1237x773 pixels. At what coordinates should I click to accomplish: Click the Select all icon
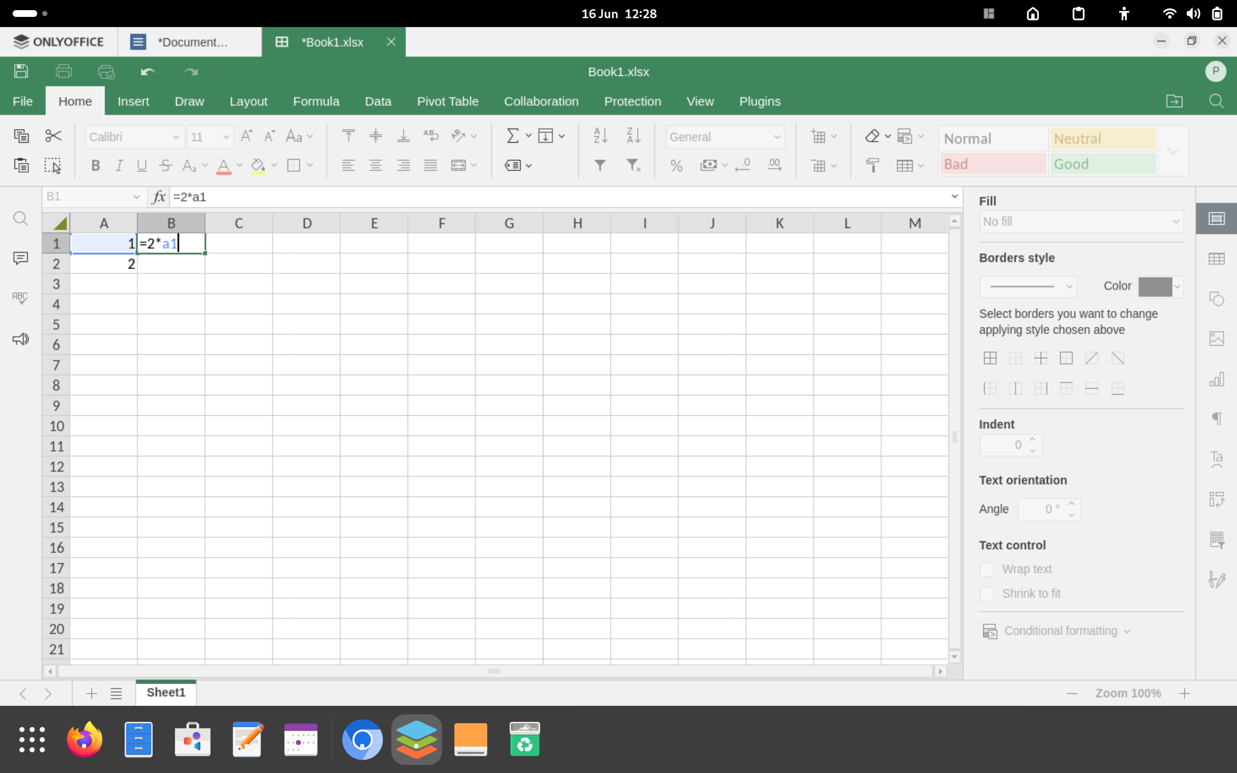53,165
